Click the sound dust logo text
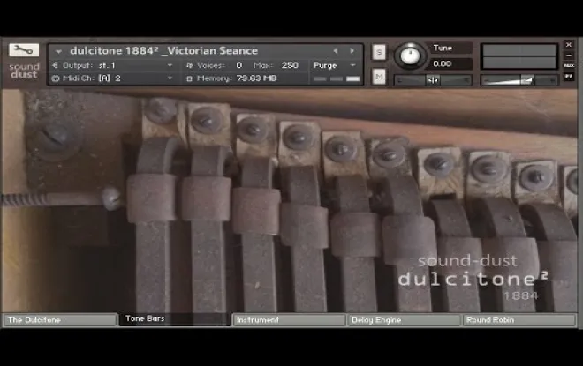583x366 pixels. coord(24,71)
